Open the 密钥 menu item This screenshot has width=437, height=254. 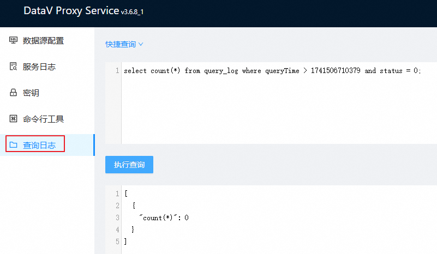47,93
